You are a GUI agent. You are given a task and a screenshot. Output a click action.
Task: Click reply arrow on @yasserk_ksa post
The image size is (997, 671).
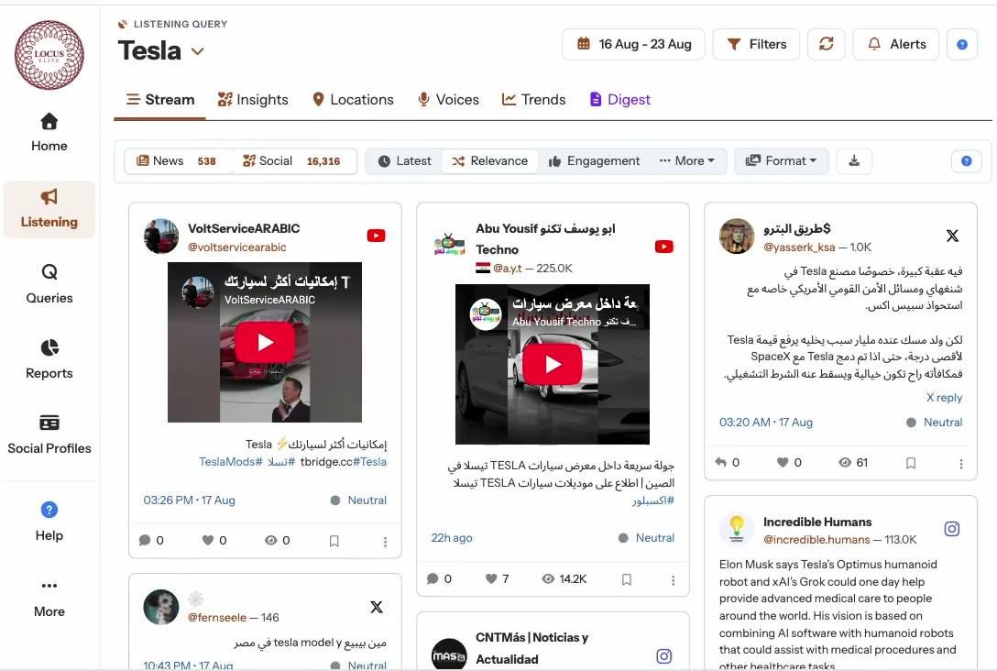(x=720, y=462)
